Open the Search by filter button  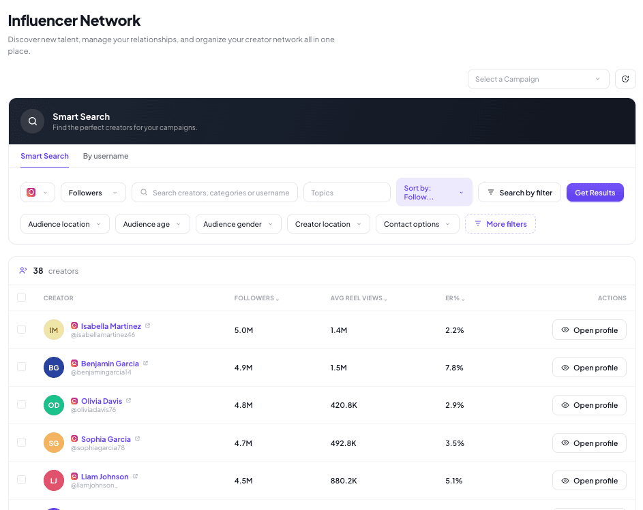coord(519,193)
